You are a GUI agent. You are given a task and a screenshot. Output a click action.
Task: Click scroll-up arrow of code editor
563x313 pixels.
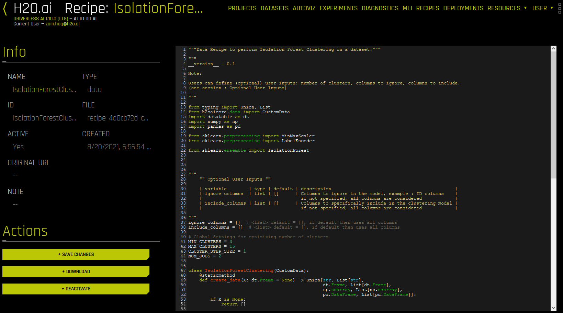click(553, 49)
